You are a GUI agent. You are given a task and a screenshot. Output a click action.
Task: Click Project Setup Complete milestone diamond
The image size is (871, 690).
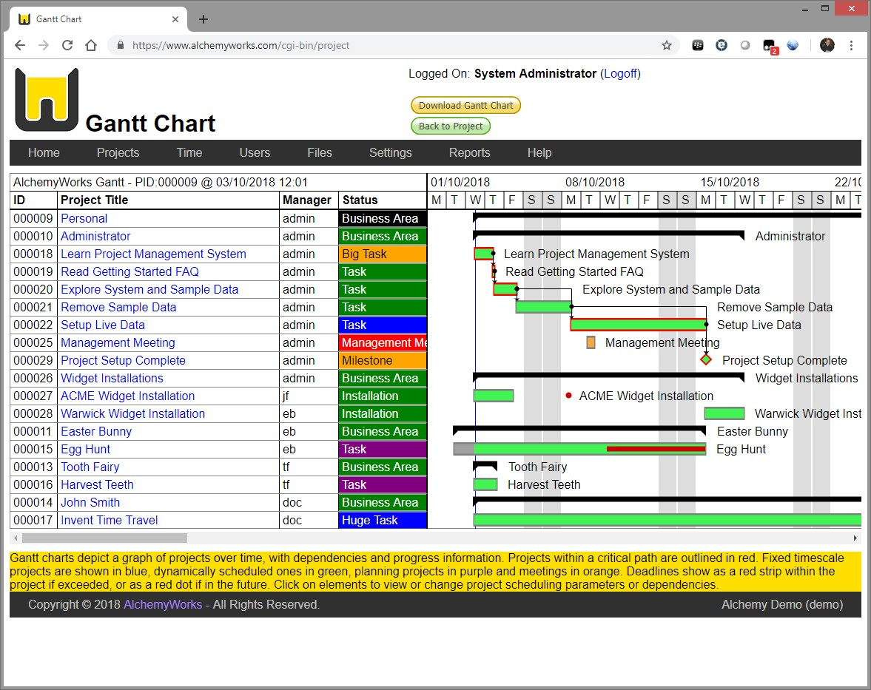(x=706, y=359)
